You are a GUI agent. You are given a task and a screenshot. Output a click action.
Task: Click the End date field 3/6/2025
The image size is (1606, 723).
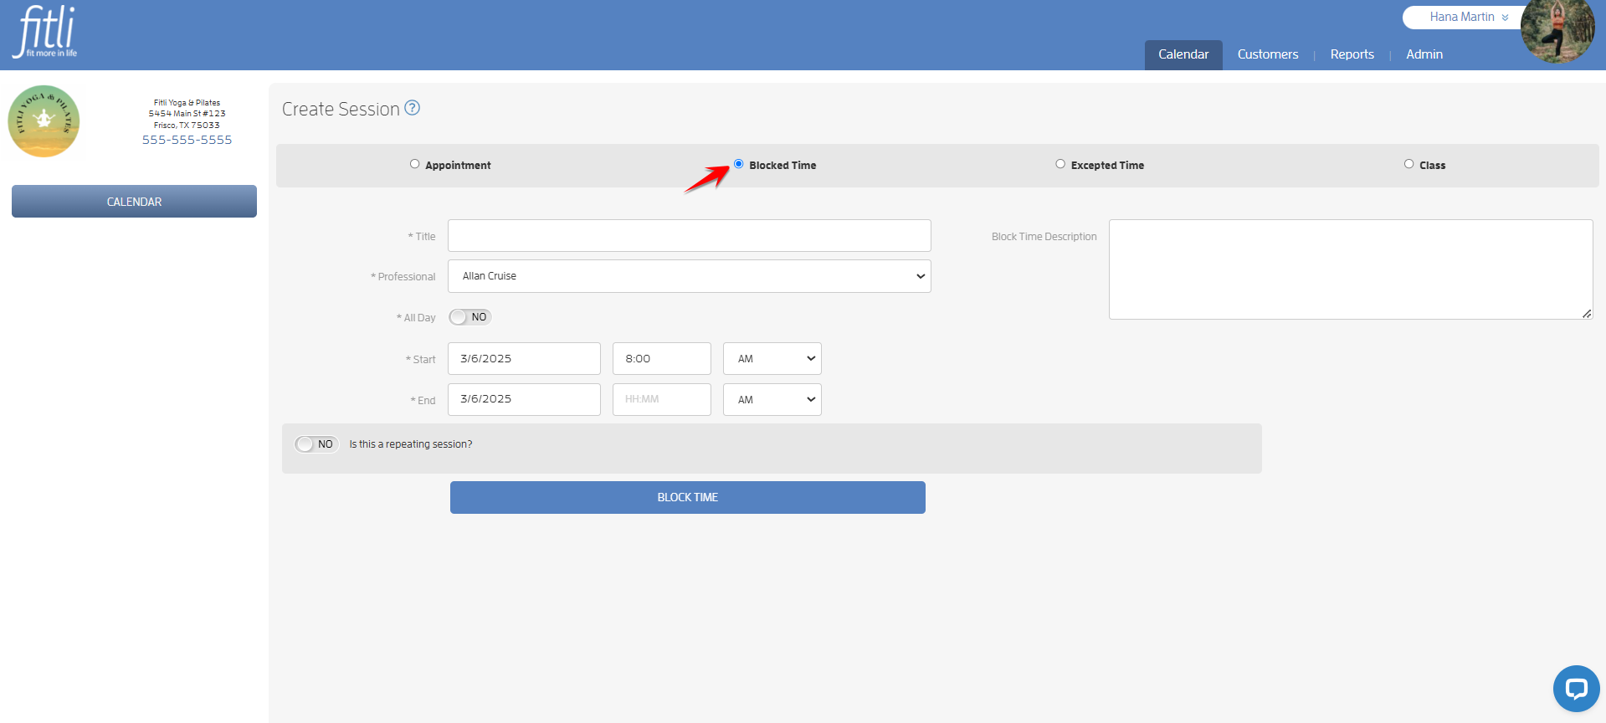click(524, 400)
